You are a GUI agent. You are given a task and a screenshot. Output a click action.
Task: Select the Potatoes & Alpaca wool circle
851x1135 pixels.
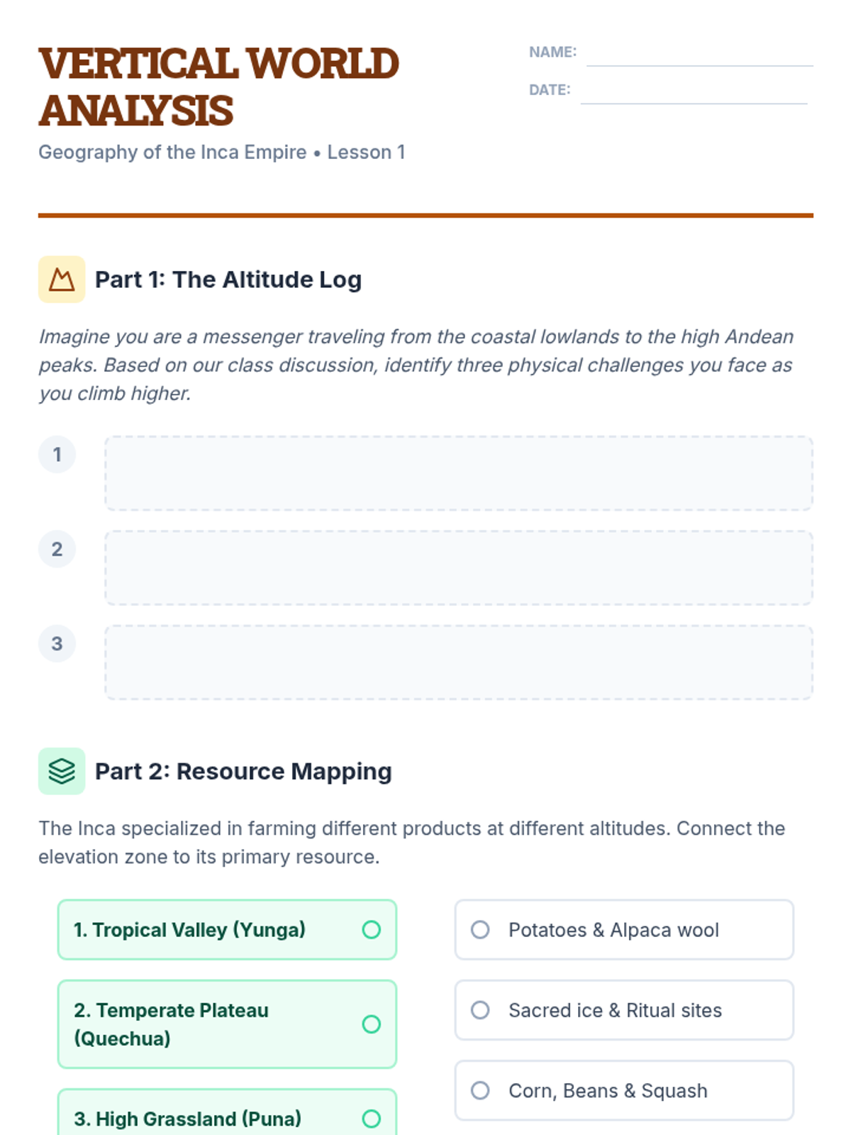pos(480,930)
